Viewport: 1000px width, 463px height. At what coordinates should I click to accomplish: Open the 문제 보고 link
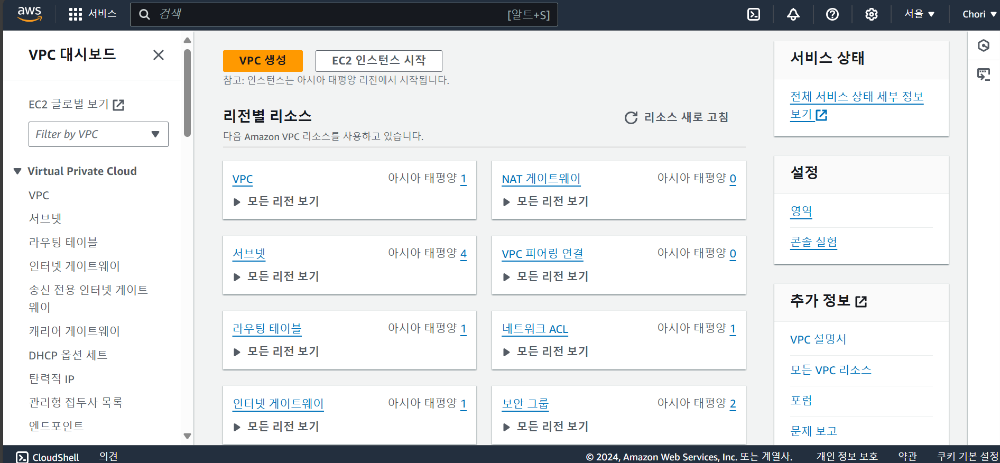(814, 431)
